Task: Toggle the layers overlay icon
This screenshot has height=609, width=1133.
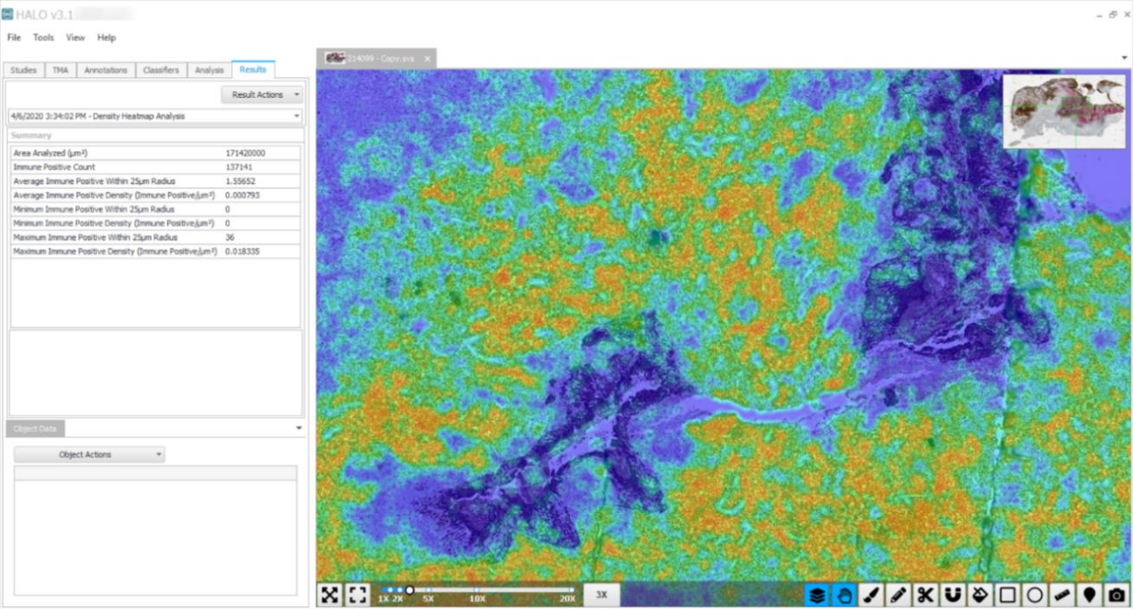Action: tap(816, 595)
